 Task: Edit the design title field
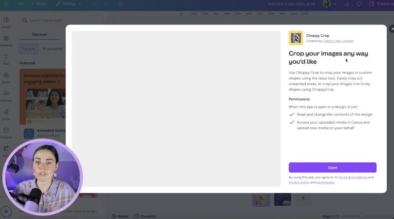coord(291,4)
